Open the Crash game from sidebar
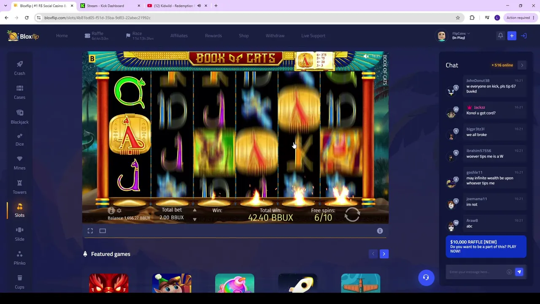The image size is (540, 304). coord(19,68)
